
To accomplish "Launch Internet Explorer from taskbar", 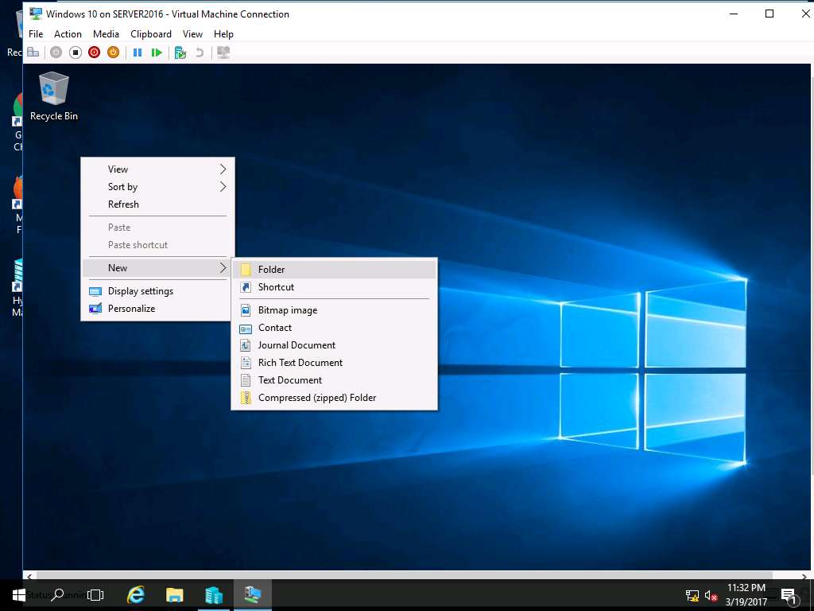I will click(136, 595).
